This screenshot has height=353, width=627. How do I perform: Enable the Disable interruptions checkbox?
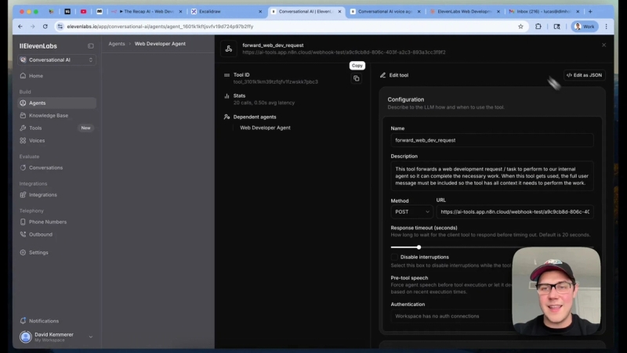click(x=394, y=258)
